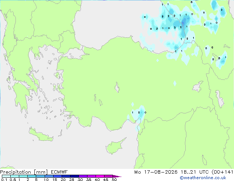Click the "50" legend scale label
The height and width of the screenshot is (181, 234).
114,180
